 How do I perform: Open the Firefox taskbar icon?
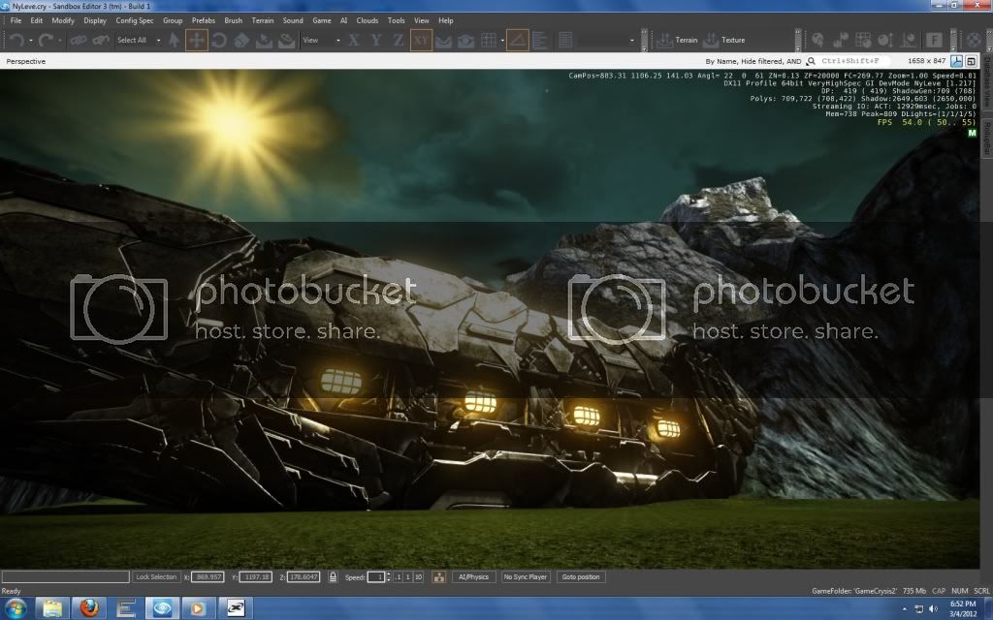(89, 608)
